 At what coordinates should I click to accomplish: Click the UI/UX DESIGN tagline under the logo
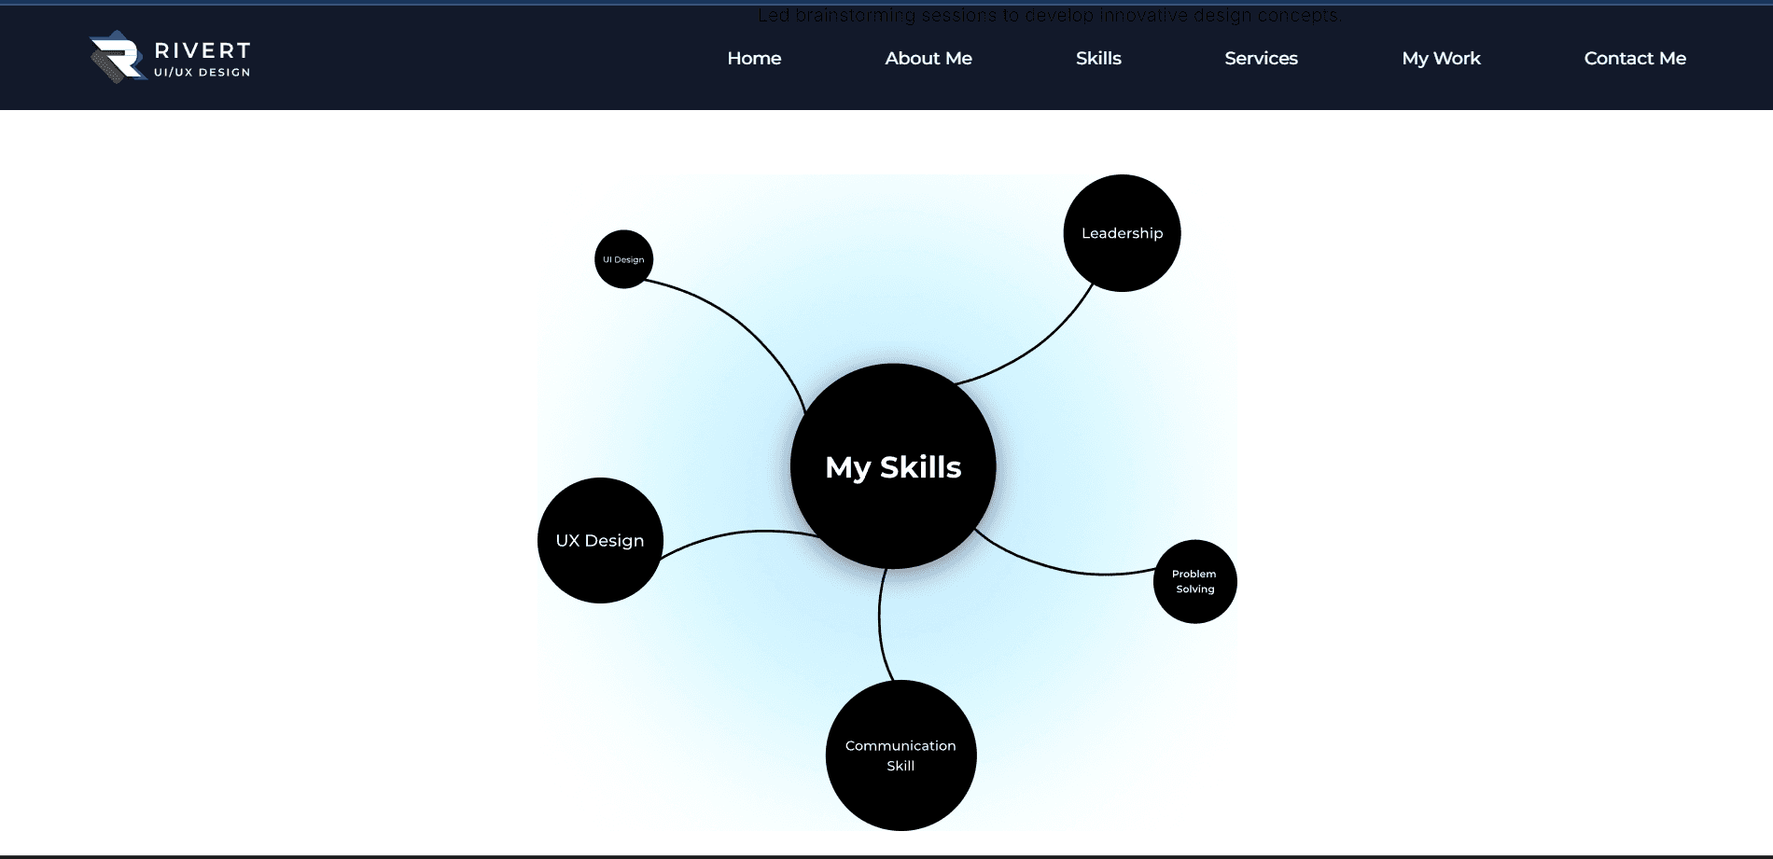click(x=202, y=73)
